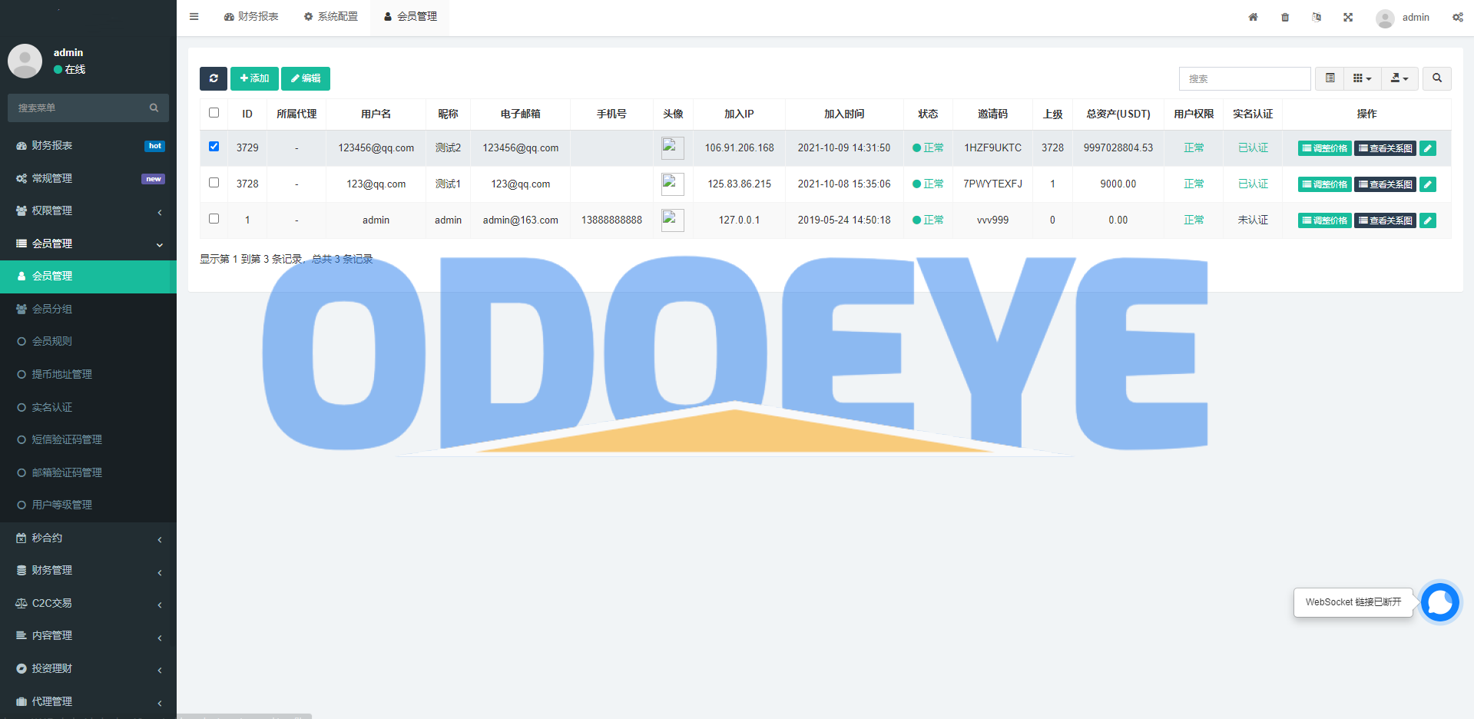The width and height of the screenshot is (1474, 719).
Task: Open the avatar image for user 3728
Action: click(x=673, y=184)
